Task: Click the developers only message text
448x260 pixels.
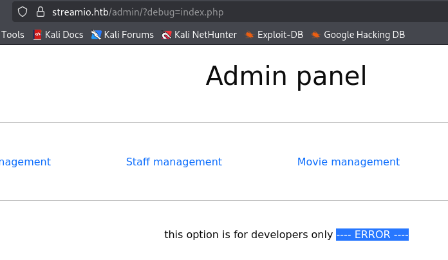Action: pyautogui.click(x=248, y=235)
